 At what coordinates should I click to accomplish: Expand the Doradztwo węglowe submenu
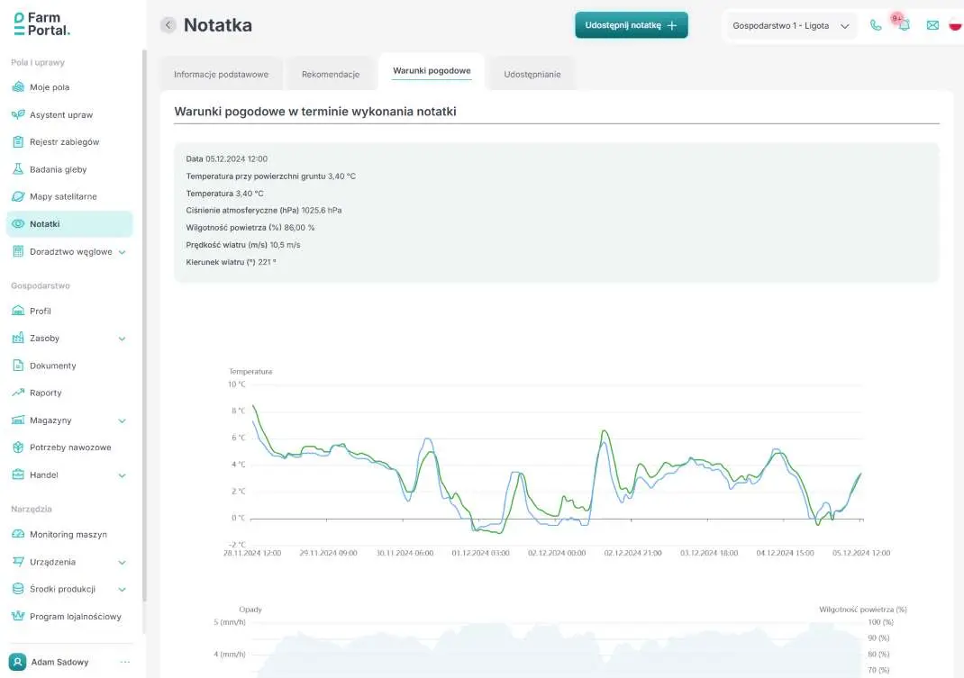coord(122,252)
